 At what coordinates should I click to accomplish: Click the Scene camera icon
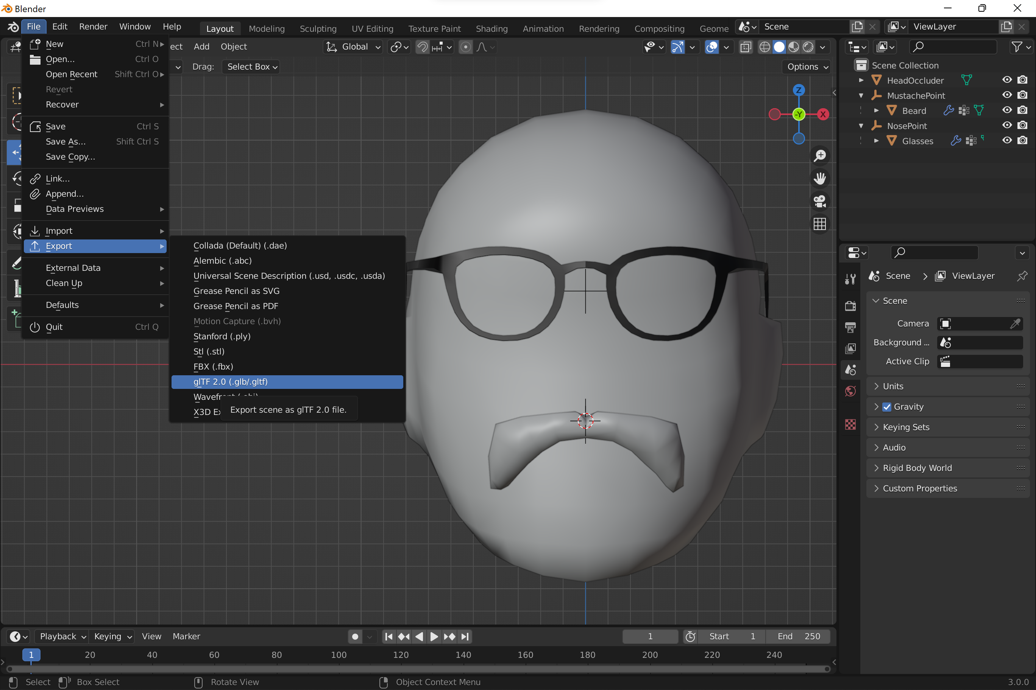click(944, 323)
